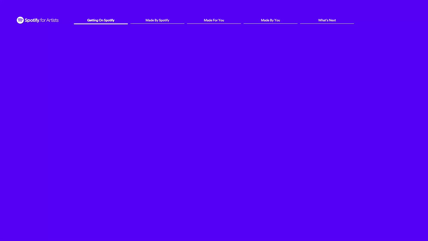
Task: Go to the Made For You tab
Action: (x=214, y=20)
